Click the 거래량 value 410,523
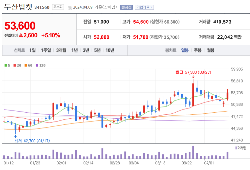This screenshot has width=250, height=170. click(x=222, y=22)
